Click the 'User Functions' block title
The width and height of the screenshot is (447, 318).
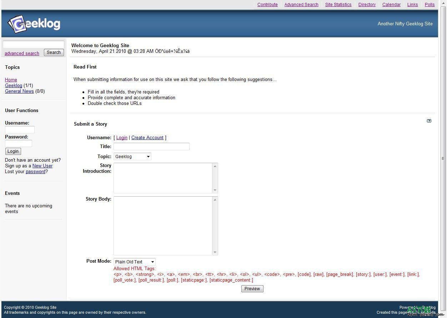tap(21, 110)
